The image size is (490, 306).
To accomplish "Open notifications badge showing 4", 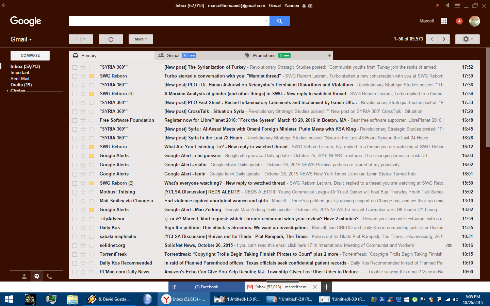I will coord(459,21).
